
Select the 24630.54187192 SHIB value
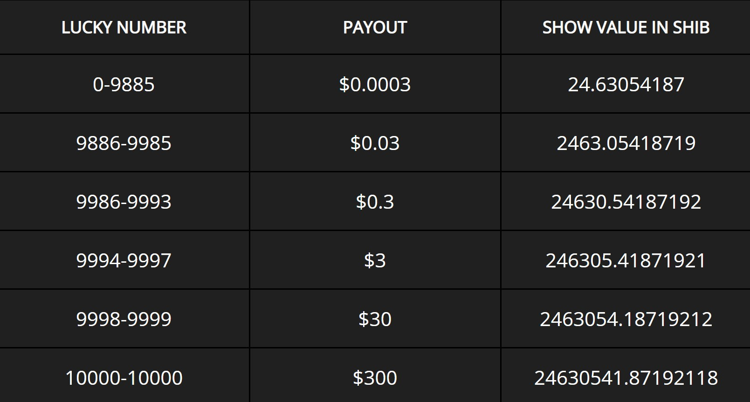[626, 202]
